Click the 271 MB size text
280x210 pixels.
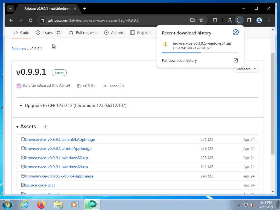(207, 139)
